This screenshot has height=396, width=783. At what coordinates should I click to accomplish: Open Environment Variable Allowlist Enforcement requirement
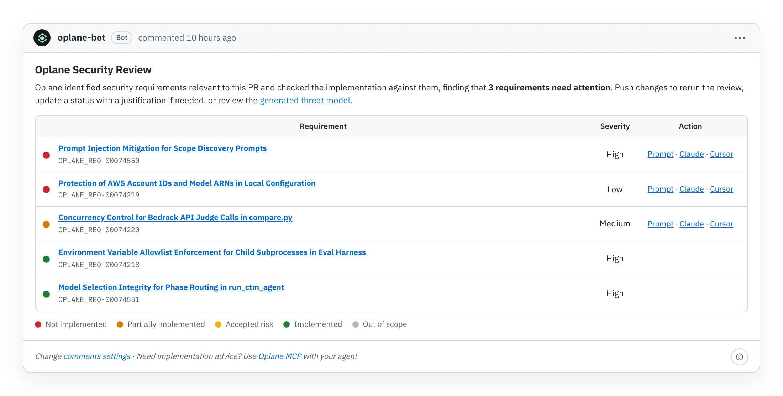point(212,252)
